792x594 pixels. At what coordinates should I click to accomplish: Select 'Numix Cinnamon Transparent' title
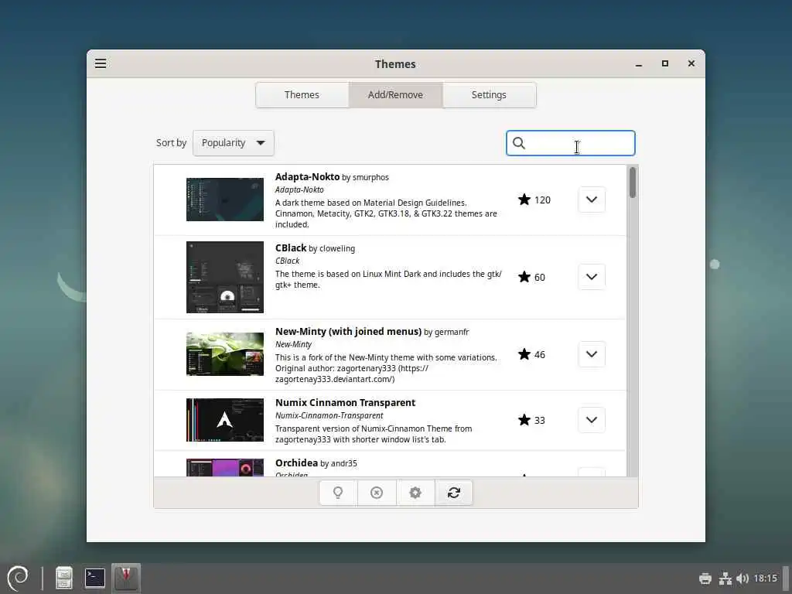[346, 402]
